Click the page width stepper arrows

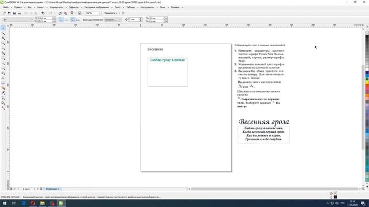(54, 18)
